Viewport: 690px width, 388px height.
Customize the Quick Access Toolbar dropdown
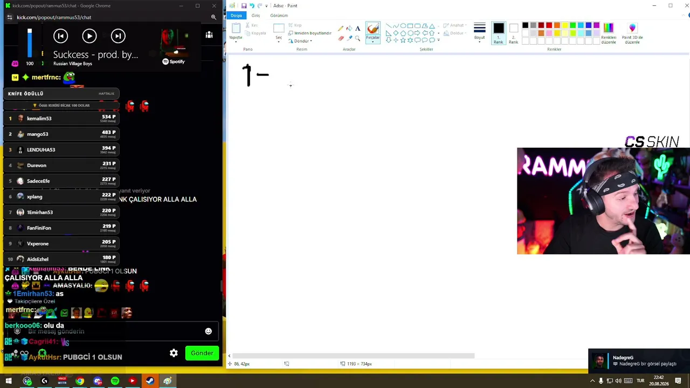pos(266,5)
